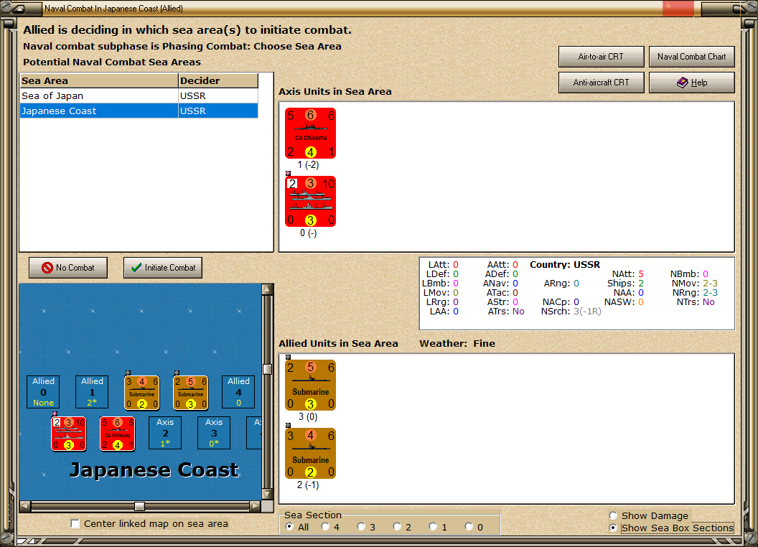The image size is (758, 547).
Task: Click the CA Chikuma counter on the map
Action: (118, 434)
